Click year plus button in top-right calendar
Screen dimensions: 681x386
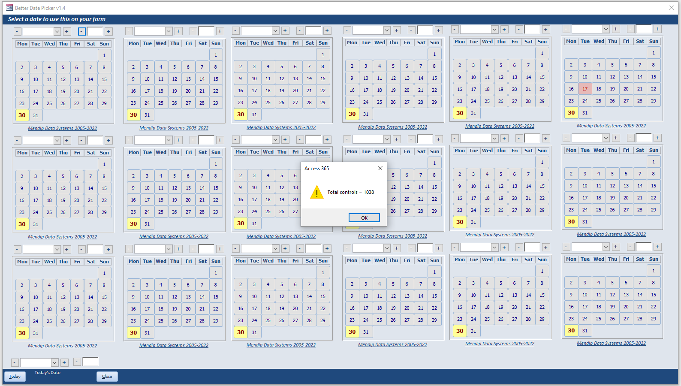pyautogui.click(x=657, y=29)
